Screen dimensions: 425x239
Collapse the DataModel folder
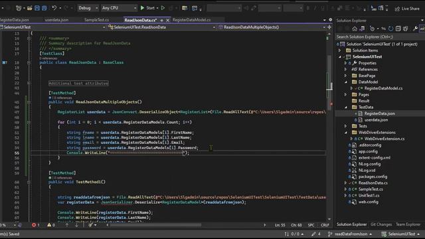point(346,82)
